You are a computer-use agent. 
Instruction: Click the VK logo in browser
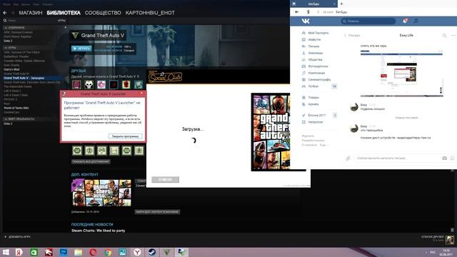[306, 21]
